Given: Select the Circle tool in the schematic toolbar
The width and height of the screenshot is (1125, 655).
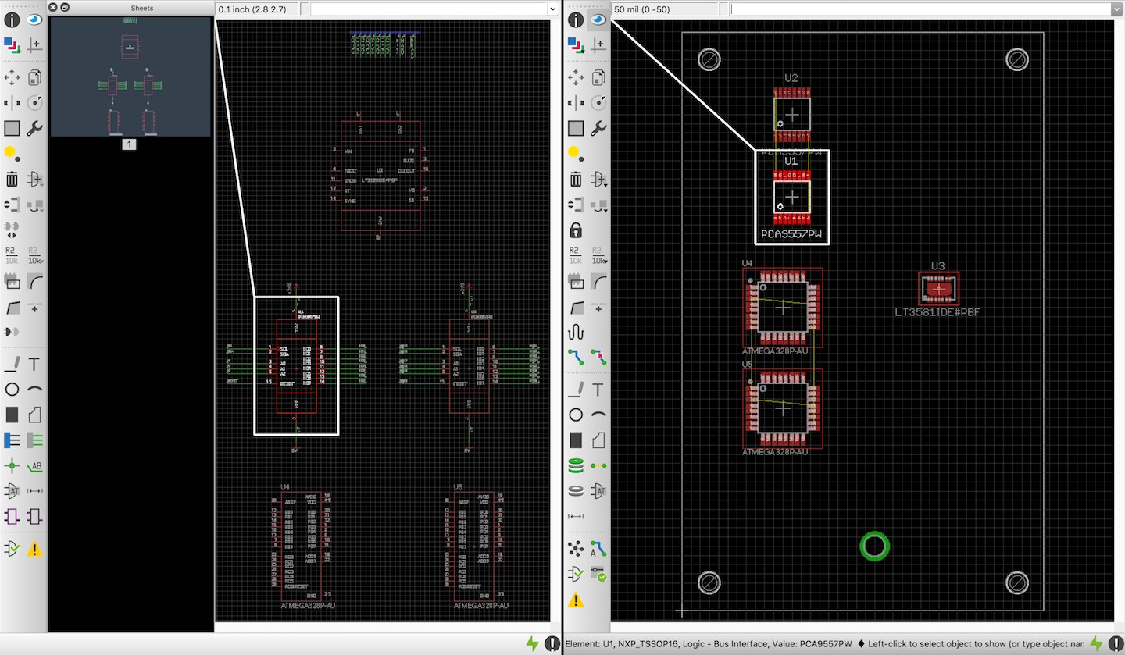Looking at the screenshot, I should [12, 389].
